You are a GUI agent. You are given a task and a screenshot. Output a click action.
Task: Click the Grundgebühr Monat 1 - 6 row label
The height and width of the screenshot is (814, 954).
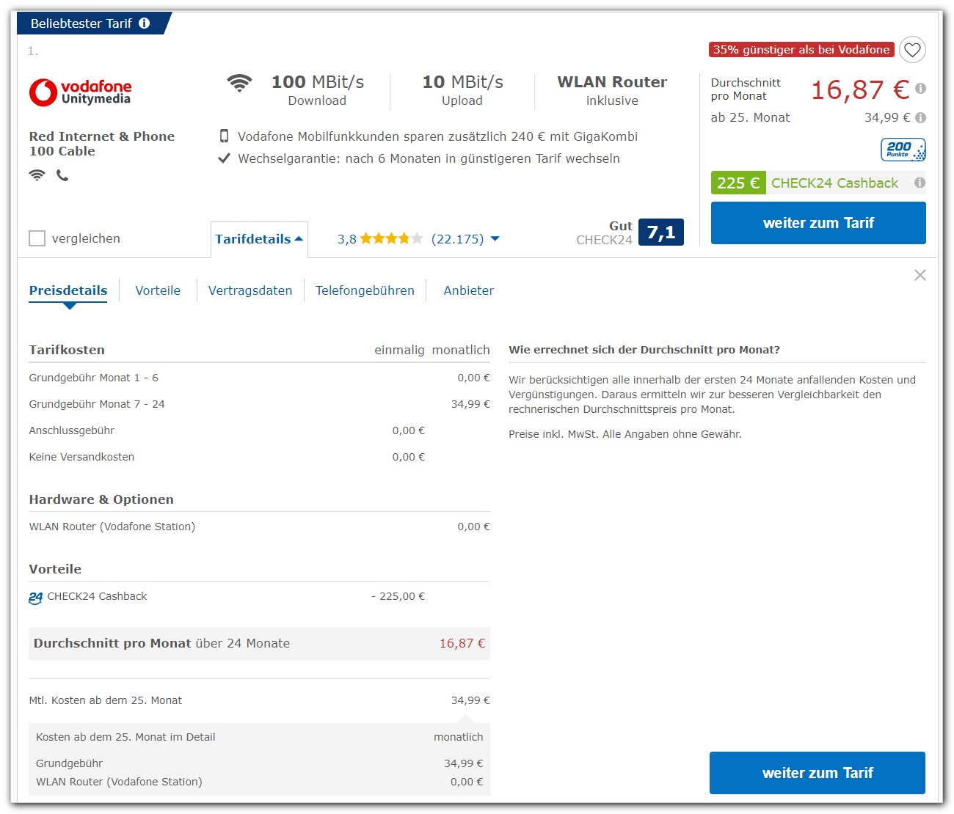click(x=94, y=378)
